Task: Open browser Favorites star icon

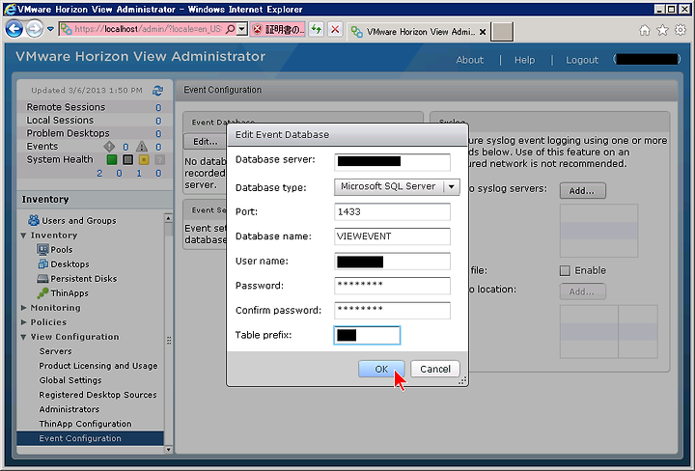Action: click(x=662, y=30)
